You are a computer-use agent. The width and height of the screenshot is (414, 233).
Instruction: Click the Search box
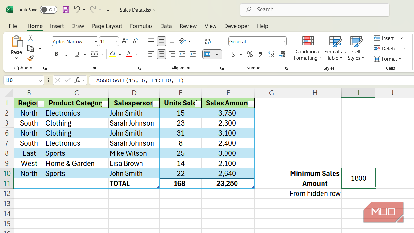(315, 10)
